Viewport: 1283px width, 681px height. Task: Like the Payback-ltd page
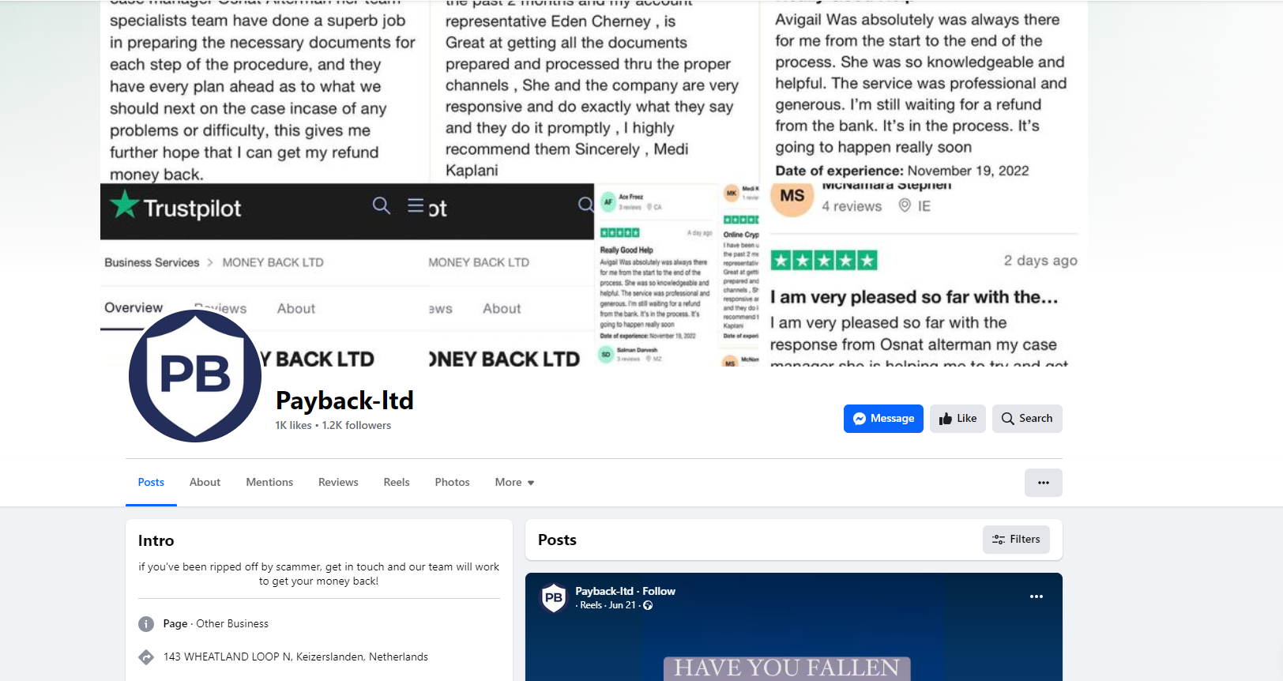958,419
